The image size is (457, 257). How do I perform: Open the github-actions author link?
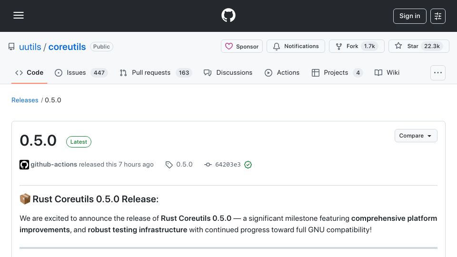point(54,164)
